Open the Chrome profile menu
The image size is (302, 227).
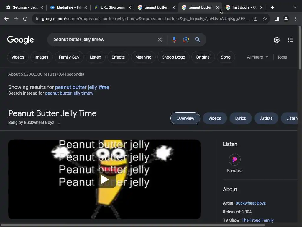click(x=286, y=19)
